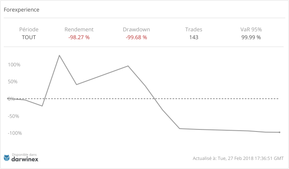Image resolution: width=289 pixels, height=169 pixels.
Task: Select the Trades column header
Action: [194, 30]
